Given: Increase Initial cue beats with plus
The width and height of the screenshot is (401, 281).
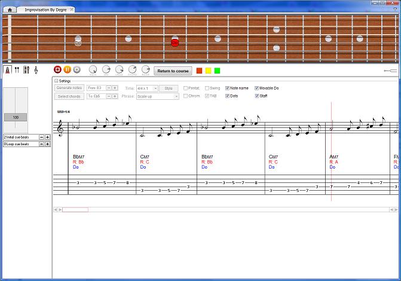Looking at the screenshot, I should (x=47, y=137).
